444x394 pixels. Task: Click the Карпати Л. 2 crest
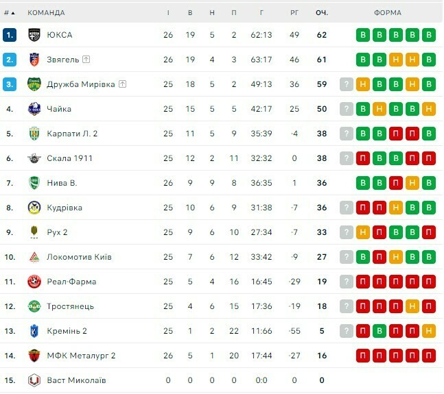pyautogui.click(x=34, y=134)
